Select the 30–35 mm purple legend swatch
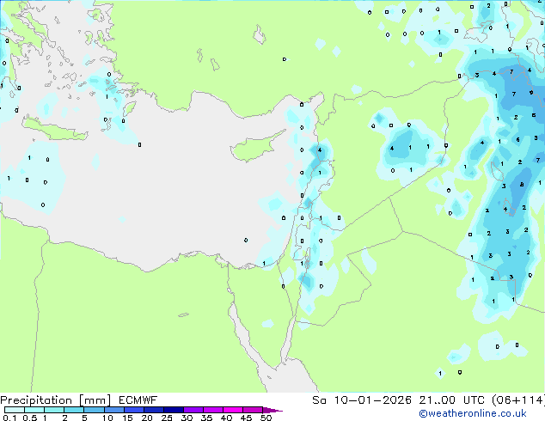 tap(193, 410)
